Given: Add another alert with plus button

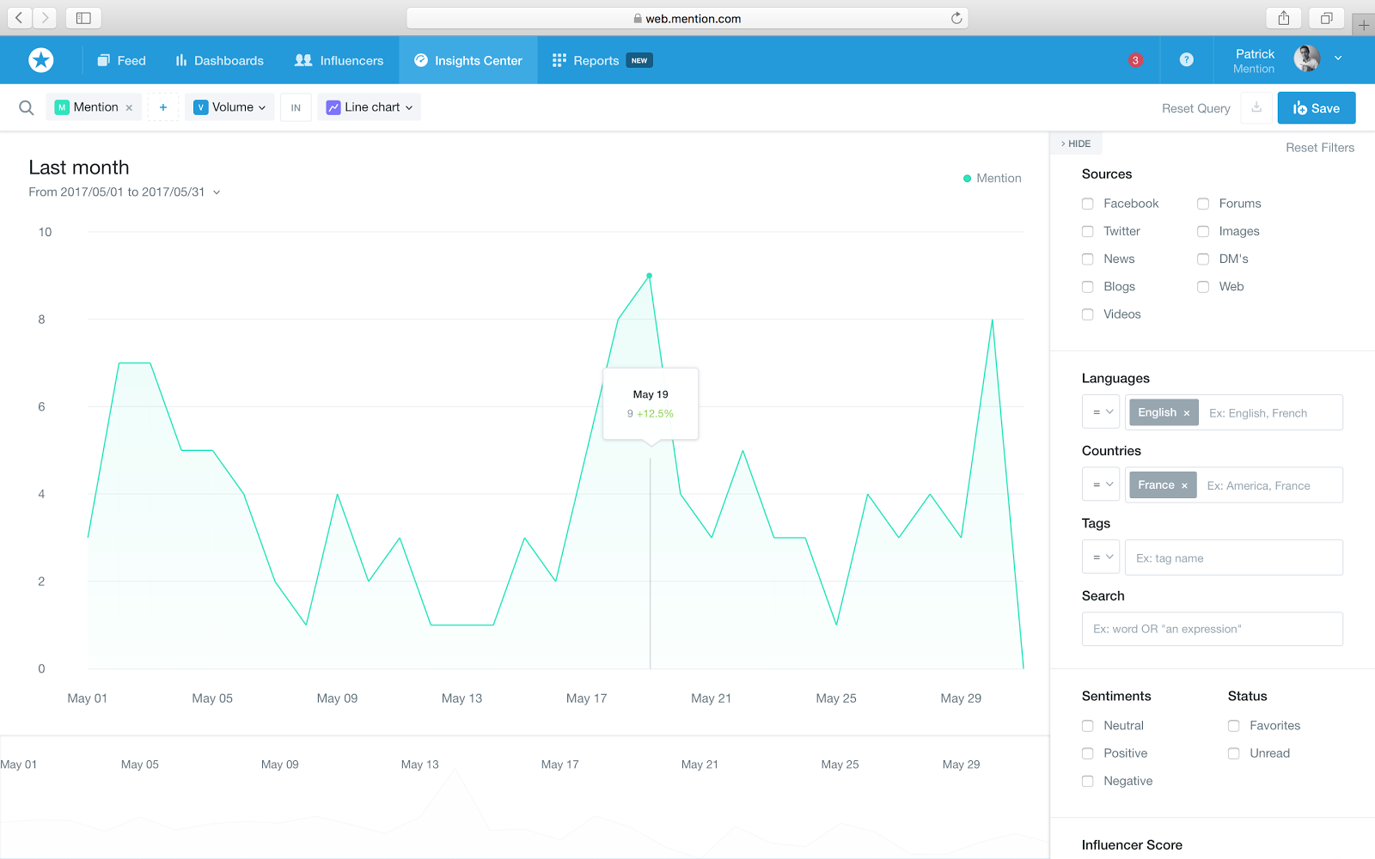Looking at the screenshot, I should tap(163, 107).
